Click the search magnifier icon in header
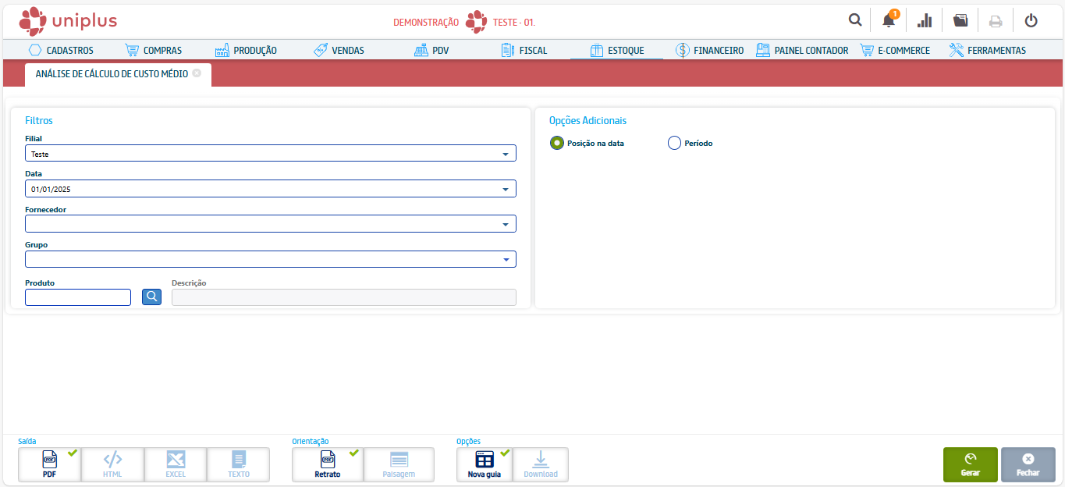 pyautogui.click(x=855, y=20)
